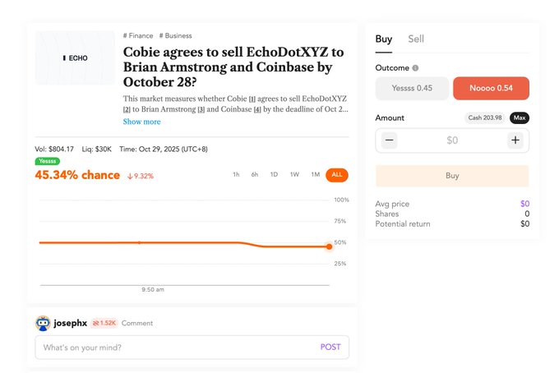Click the orange chart endpoint marker

[329, 246]
